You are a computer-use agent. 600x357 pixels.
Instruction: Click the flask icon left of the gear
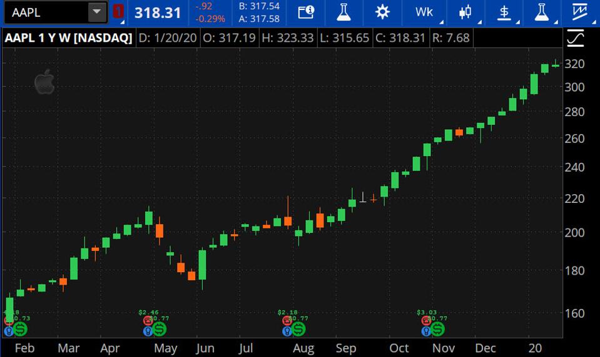(x=343, y=12)
